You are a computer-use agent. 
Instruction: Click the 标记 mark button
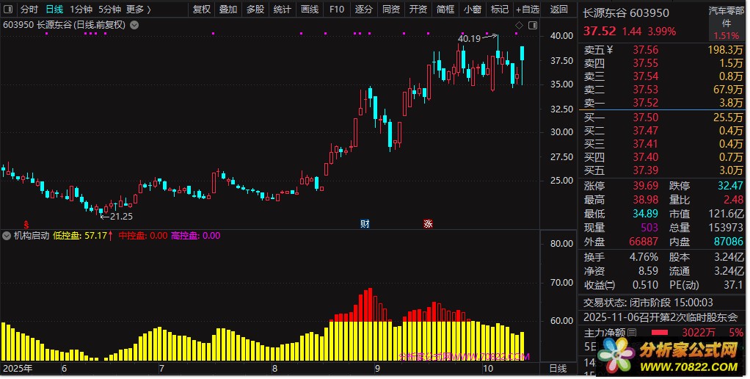click(500, 9)
